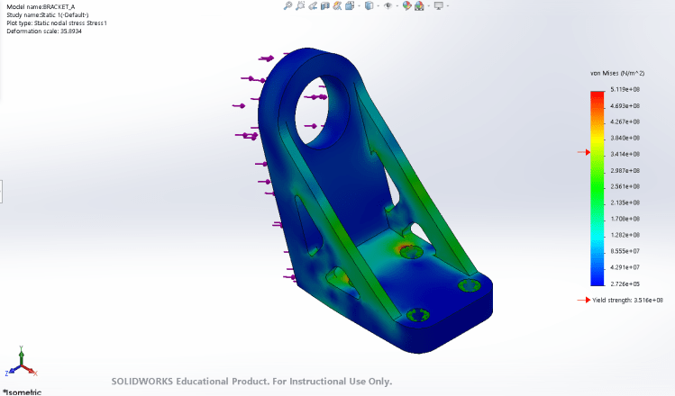The width and height of the screenshot is (675, 396).
Task: Click the Display Style icon
Action: coord(369,5)
